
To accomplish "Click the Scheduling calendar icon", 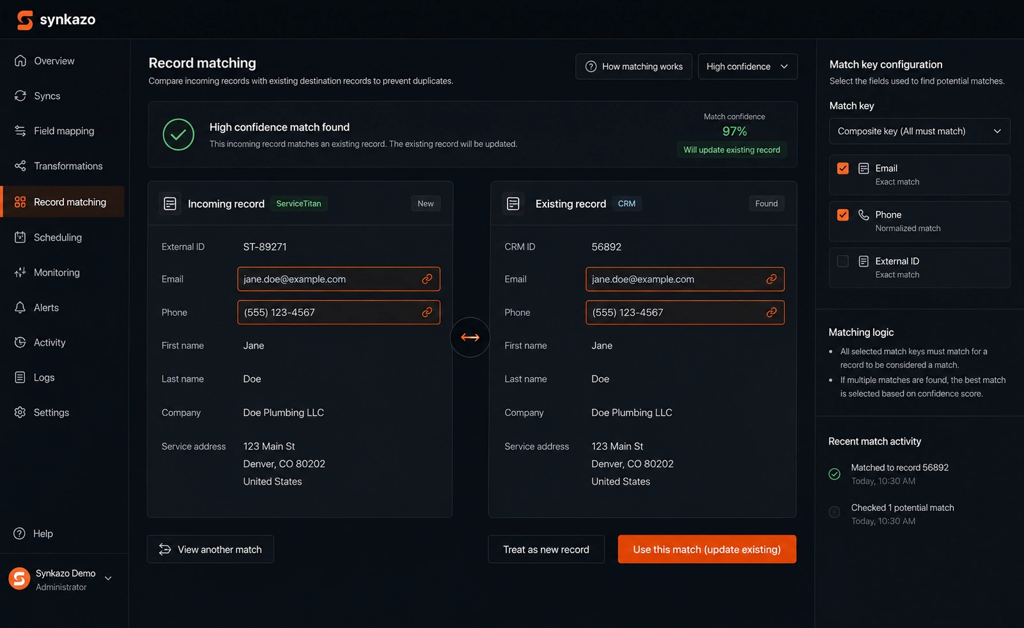I will point(20,237).
